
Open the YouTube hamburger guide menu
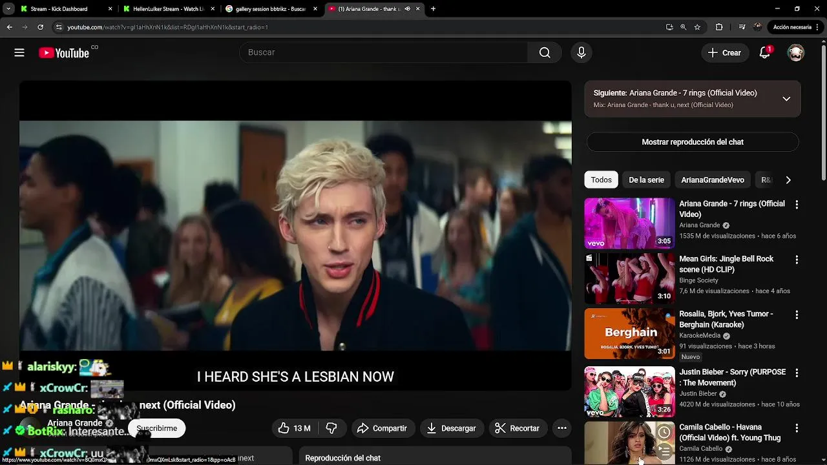19,53
